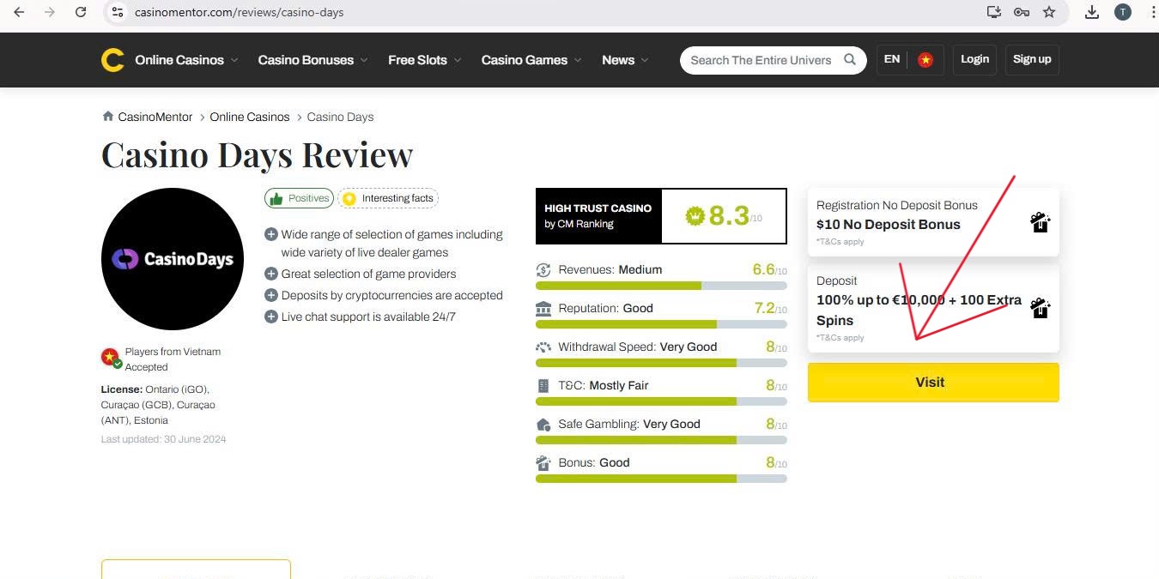Click the Reputation building icon

coord(543,308)
